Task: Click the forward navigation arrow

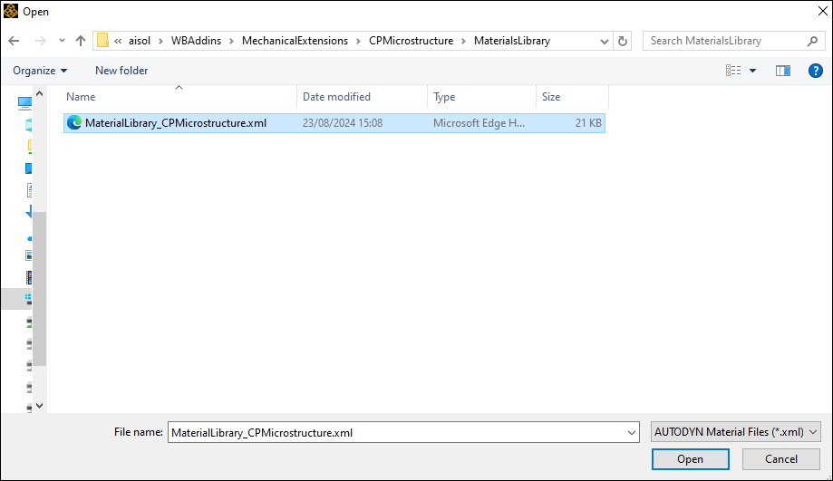Action: pos(41,41)
